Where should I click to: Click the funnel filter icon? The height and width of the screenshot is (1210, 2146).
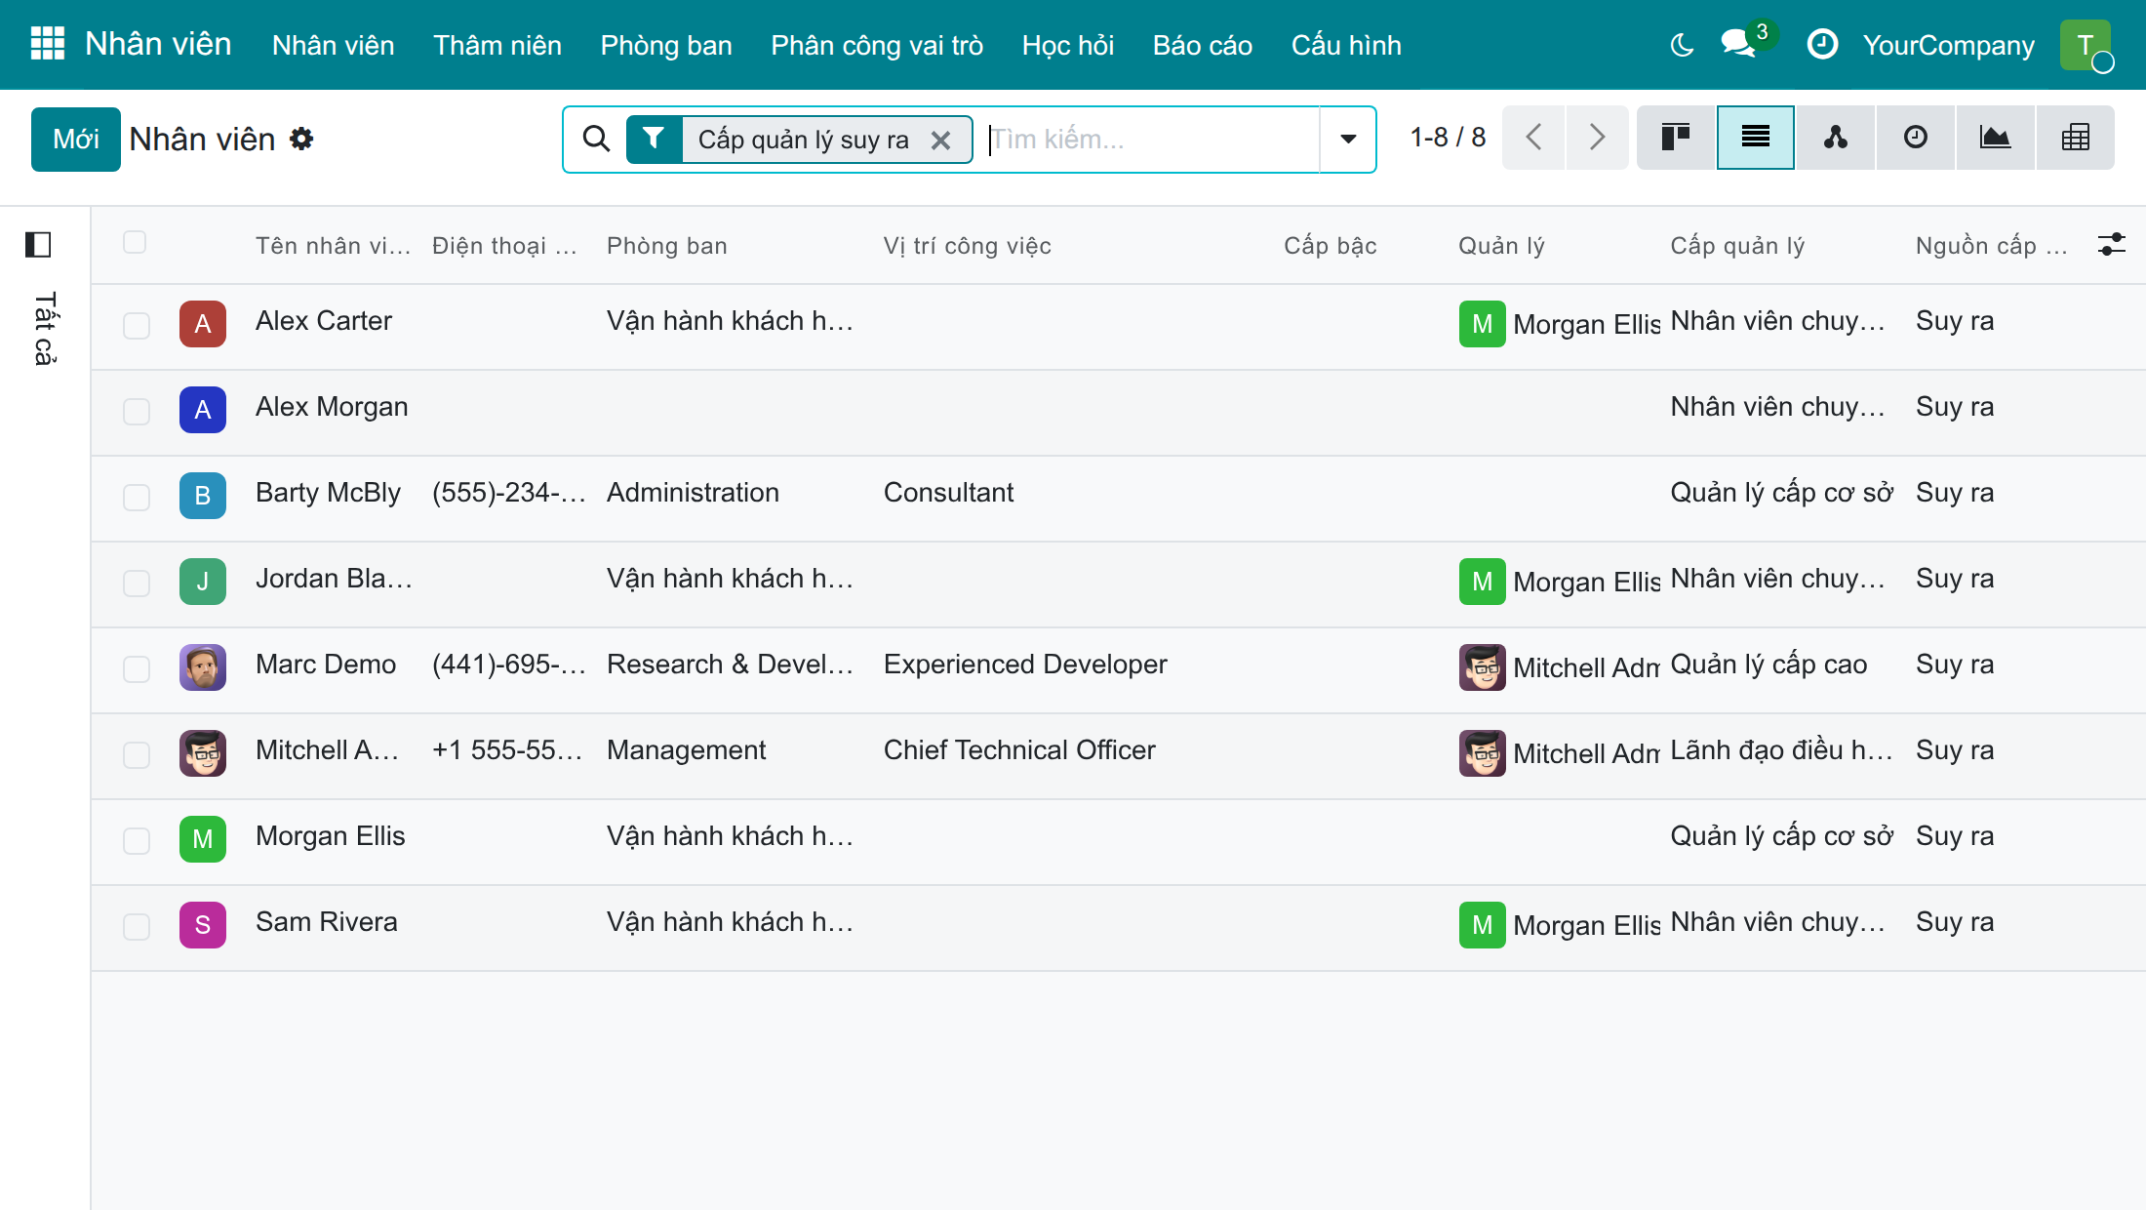tap(655, 139)
